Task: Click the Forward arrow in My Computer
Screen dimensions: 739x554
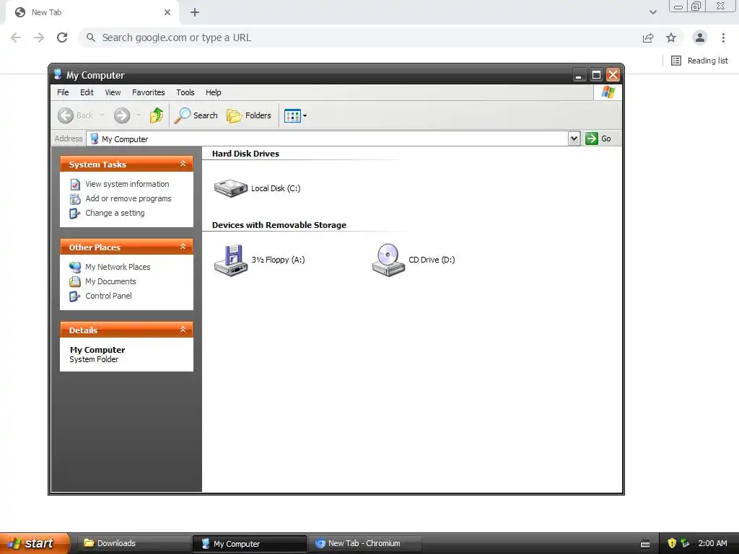Action: [x=122, y=115]
